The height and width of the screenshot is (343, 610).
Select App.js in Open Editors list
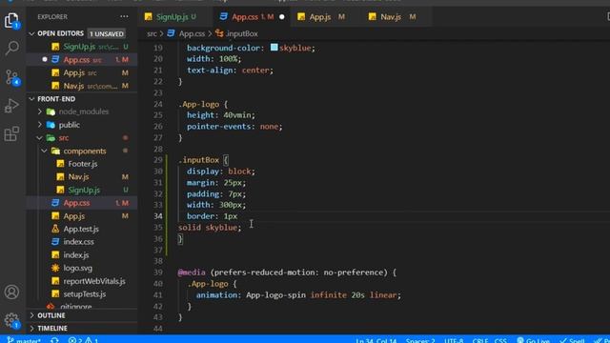point(82,72)
